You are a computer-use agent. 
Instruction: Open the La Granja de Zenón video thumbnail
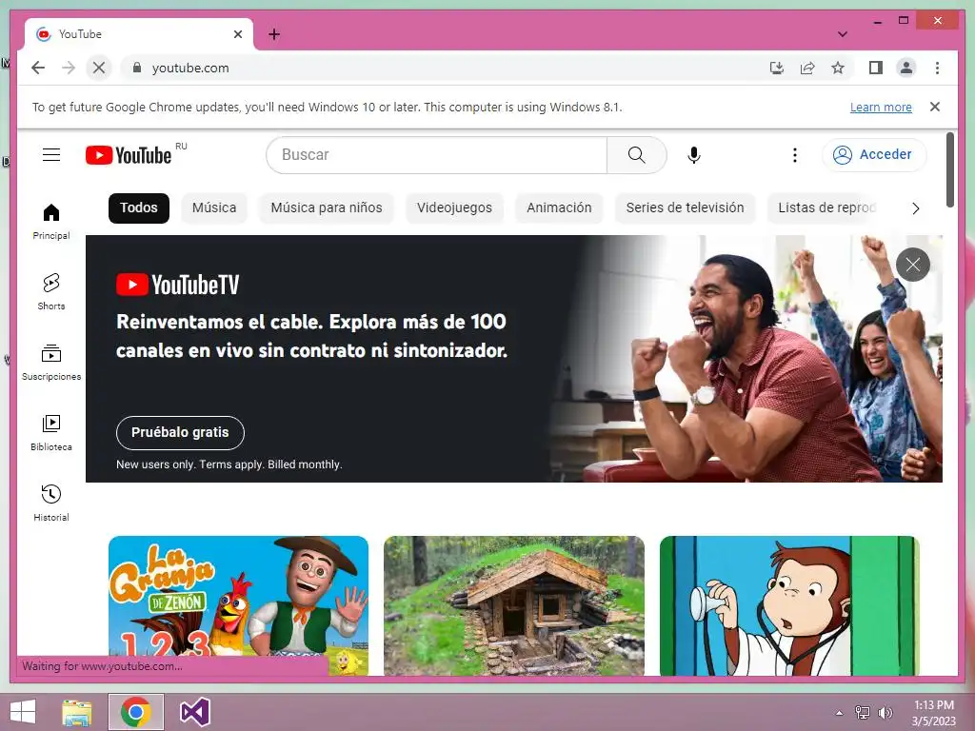(x=238, y=605)
